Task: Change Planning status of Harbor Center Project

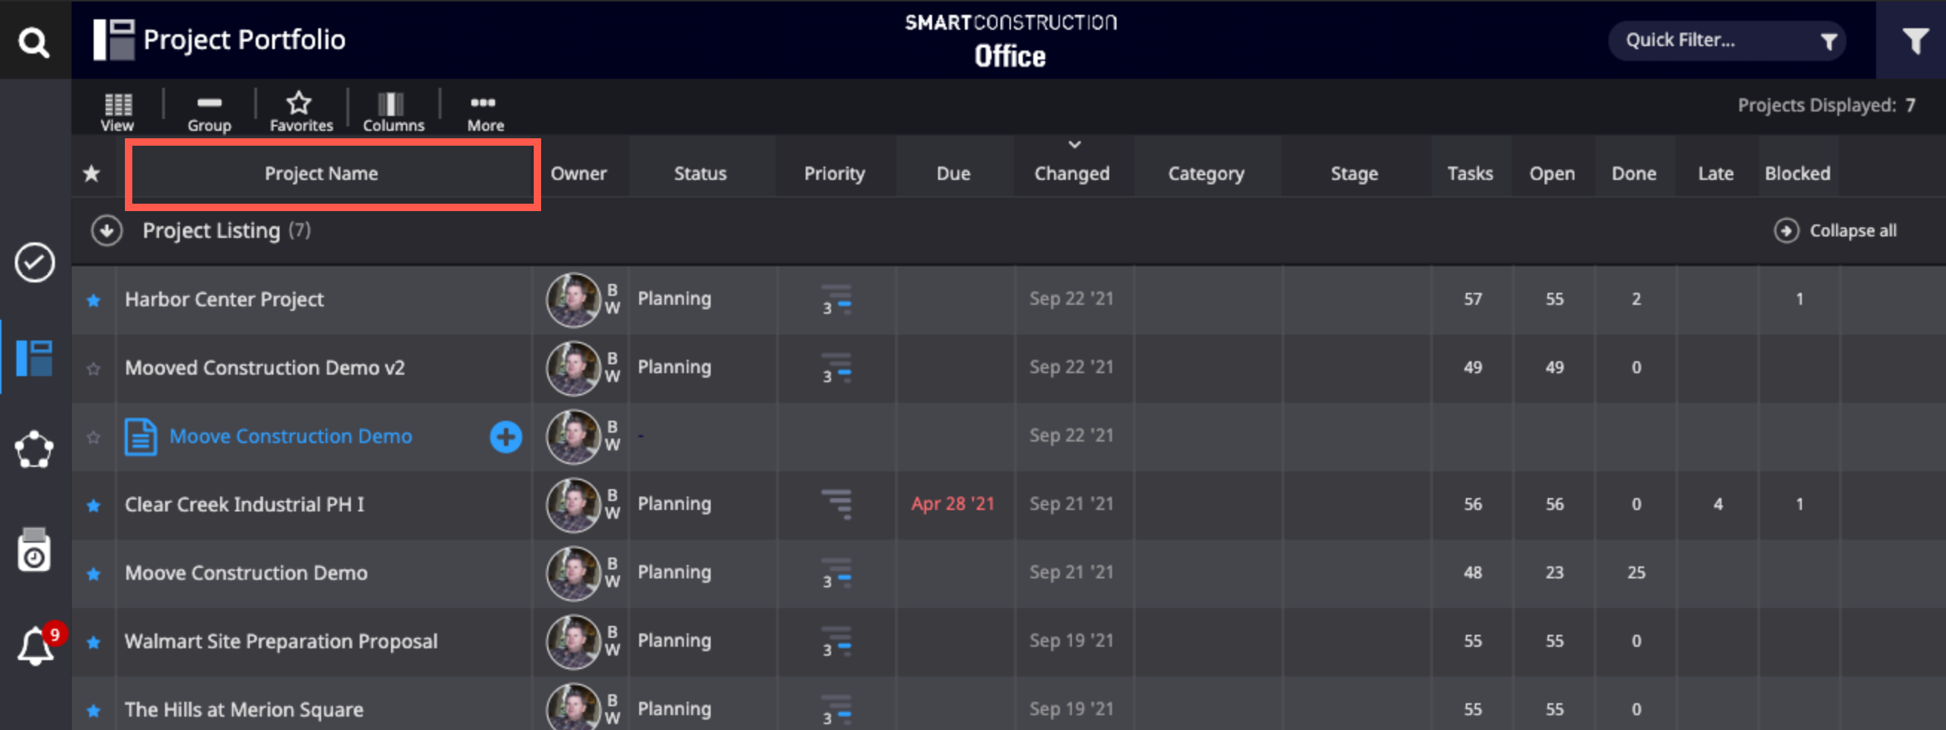Action: tap(674, 299)
